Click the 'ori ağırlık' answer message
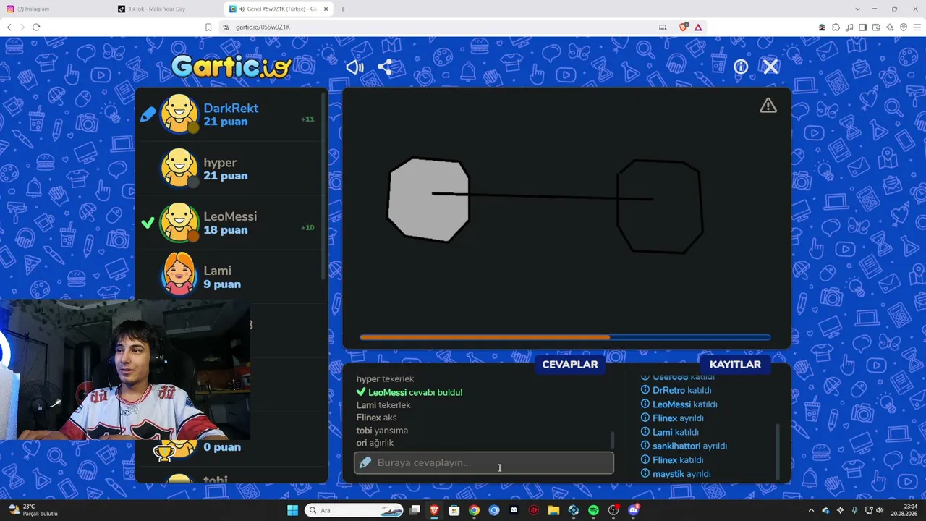Viewport: 926px width, 521px height. tap(375, 443)
